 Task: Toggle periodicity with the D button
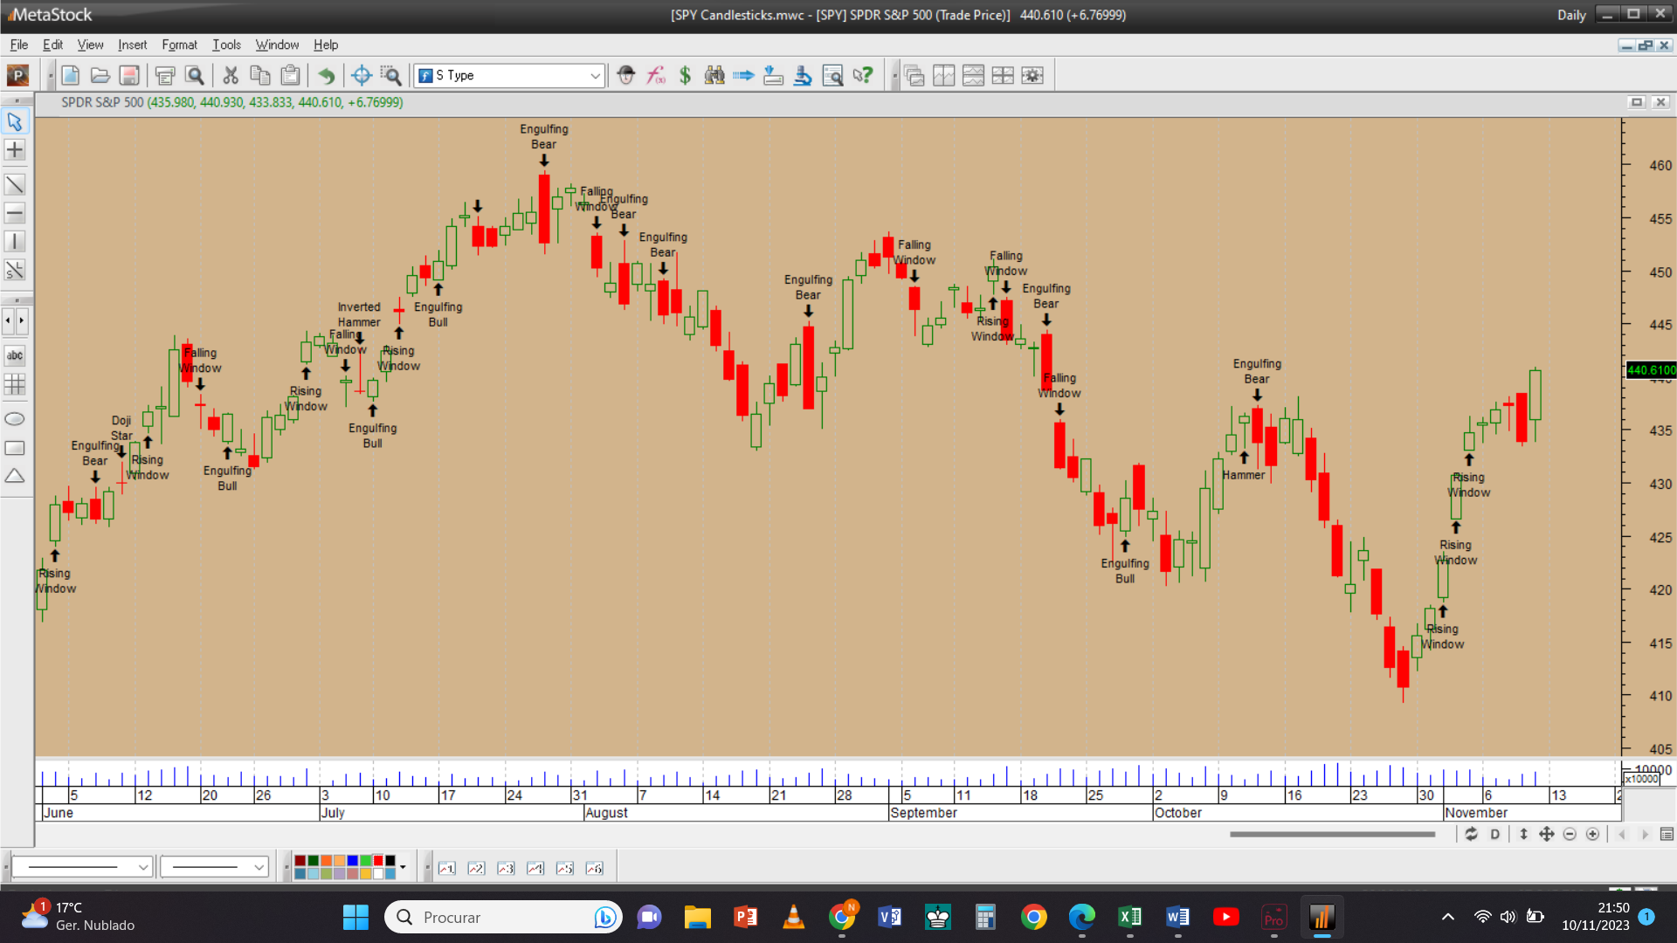point(1494,835)
